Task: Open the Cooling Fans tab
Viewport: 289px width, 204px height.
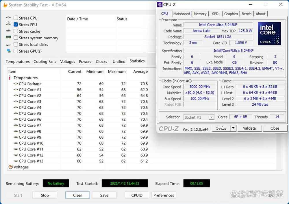Action: point(45,62)
